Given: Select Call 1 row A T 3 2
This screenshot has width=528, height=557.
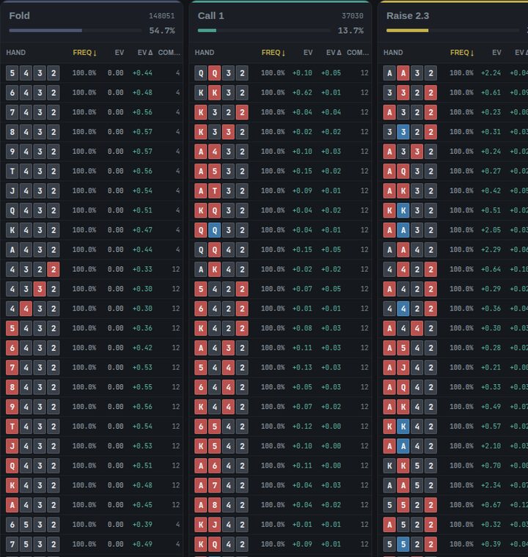Looking at the screenshot, I should [280, 191].
